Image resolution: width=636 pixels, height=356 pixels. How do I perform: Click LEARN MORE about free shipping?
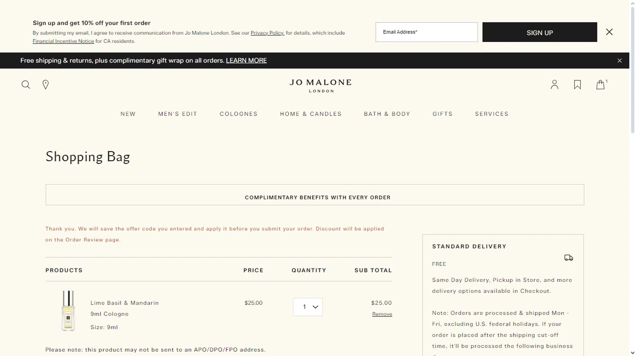point(246,61)
